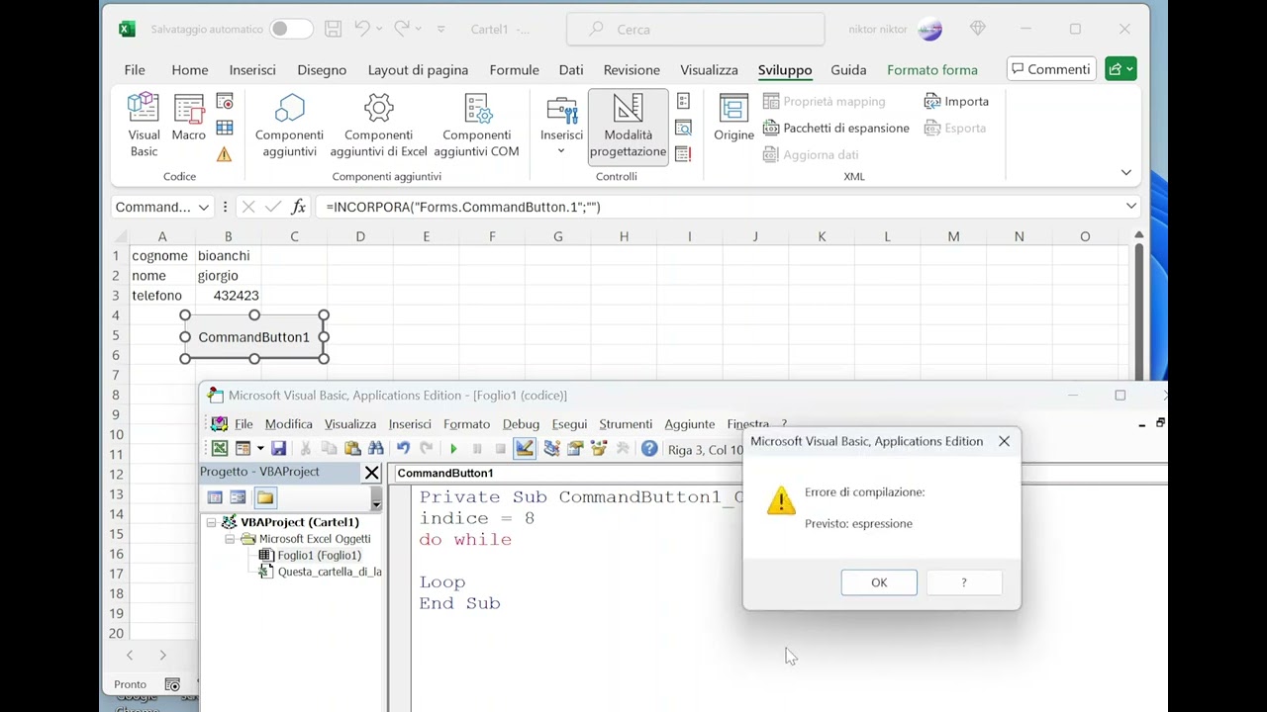
Task: Click Importa XML button
Action: tap(956, 101)
